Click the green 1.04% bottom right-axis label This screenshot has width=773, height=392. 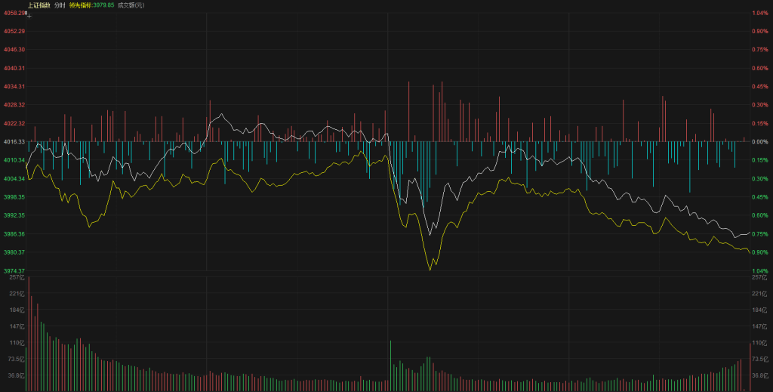759,270
